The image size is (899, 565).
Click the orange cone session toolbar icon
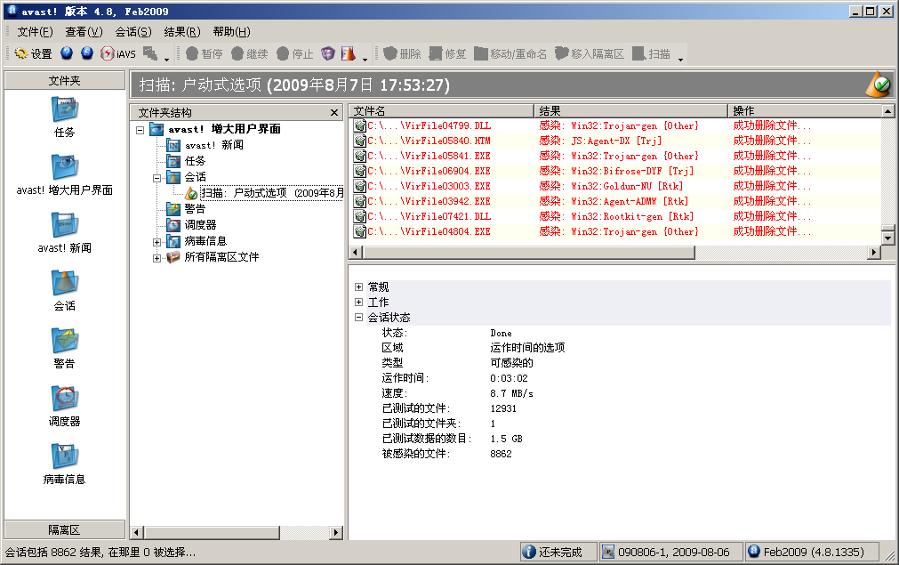tap(348, 53)
